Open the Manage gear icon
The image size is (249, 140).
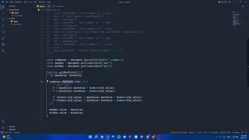3,128
